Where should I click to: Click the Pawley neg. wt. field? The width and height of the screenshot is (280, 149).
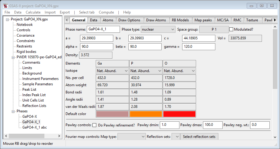(x=260, y=125)
